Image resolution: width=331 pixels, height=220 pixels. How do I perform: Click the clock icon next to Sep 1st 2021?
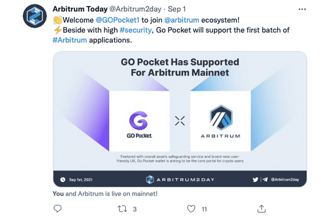point(62,179)
